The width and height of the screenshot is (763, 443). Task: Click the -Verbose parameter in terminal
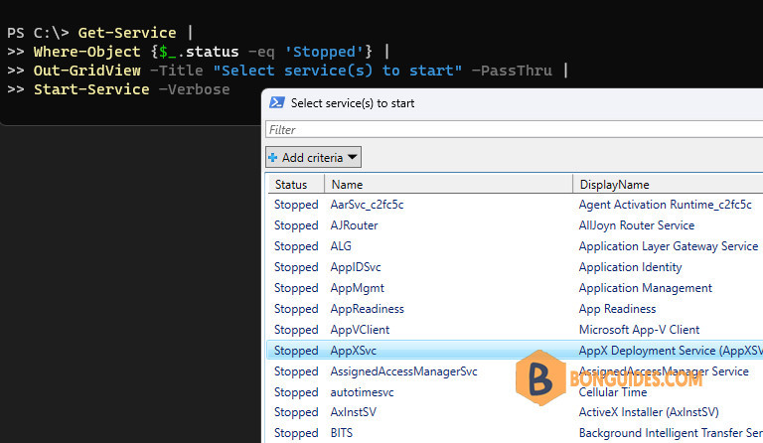[x=194, y=89]
